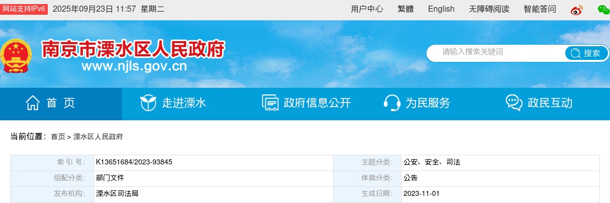
Task: Click the document icon beside 政府信息公开
Action: (x=270, y=103)
